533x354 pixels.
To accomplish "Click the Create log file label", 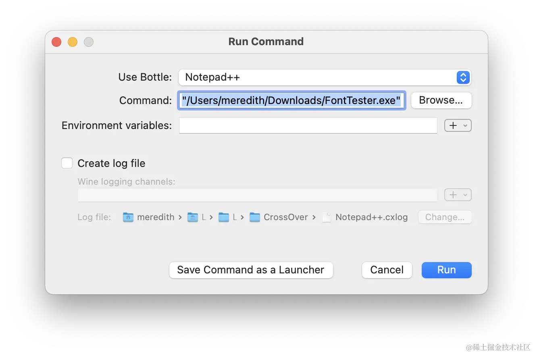I will coord(111,163).
